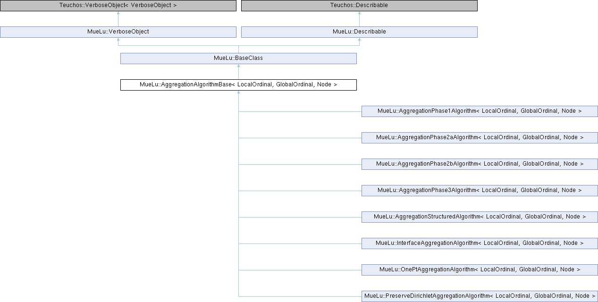Go to the MueLu::VerboseObject class node

(118, 32)
